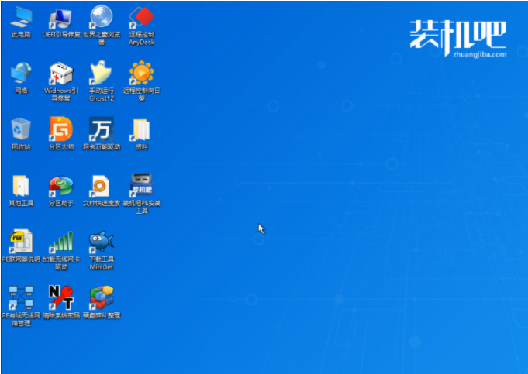Launch the 分区大师 partition tool

coord(61,129)
